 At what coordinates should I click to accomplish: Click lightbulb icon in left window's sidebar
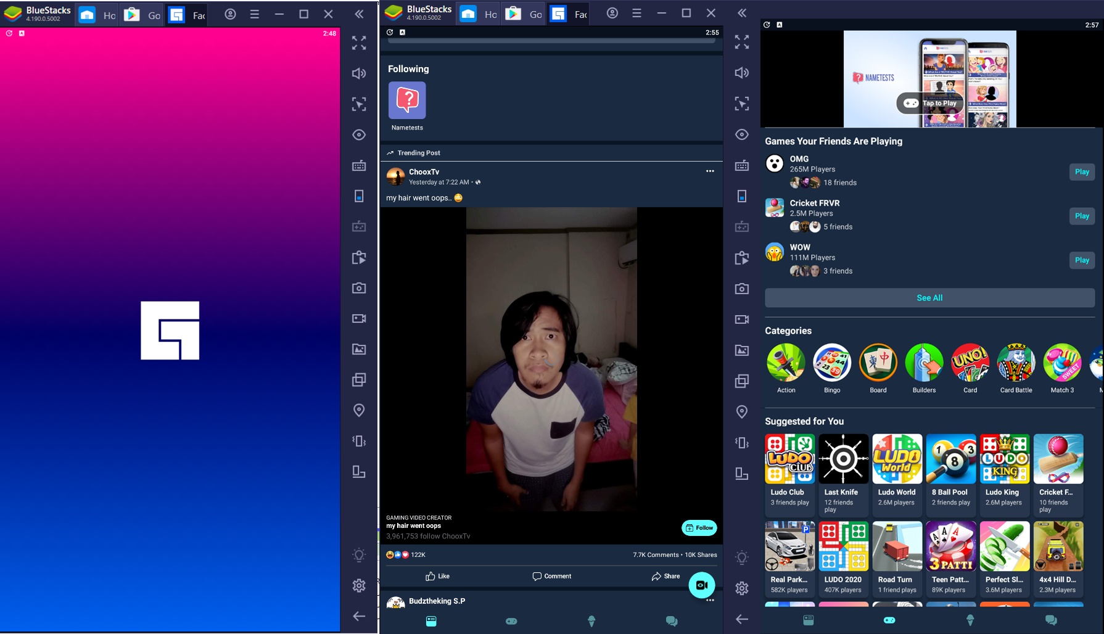click(359, 555)
